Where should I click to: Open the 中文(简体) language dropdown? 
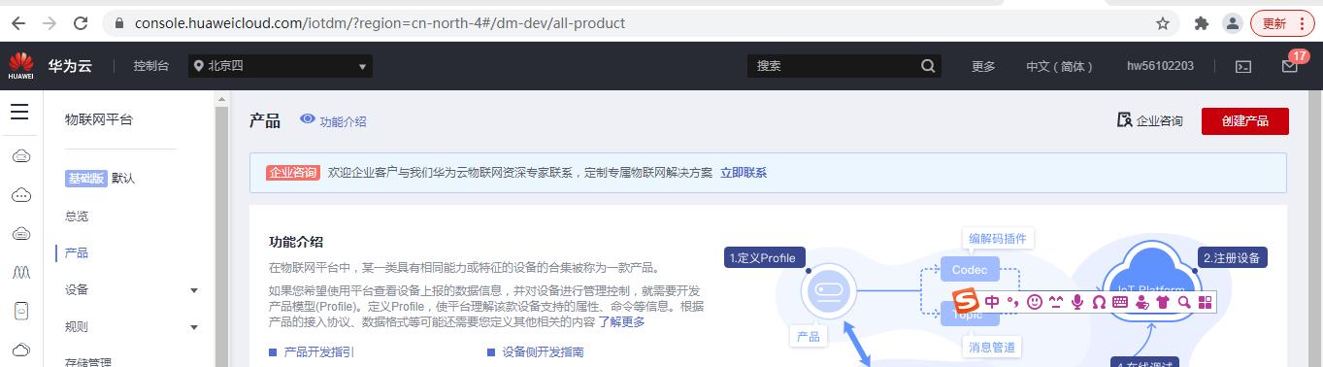(x=1060, y=66)
